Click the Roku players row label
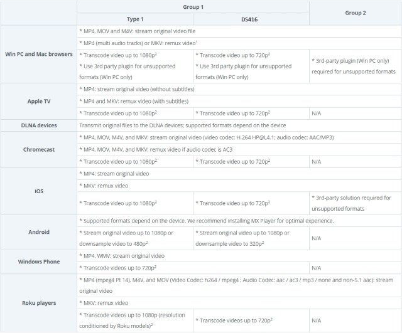The height and width of the screenshot is (333, 402). click(39, 303)
